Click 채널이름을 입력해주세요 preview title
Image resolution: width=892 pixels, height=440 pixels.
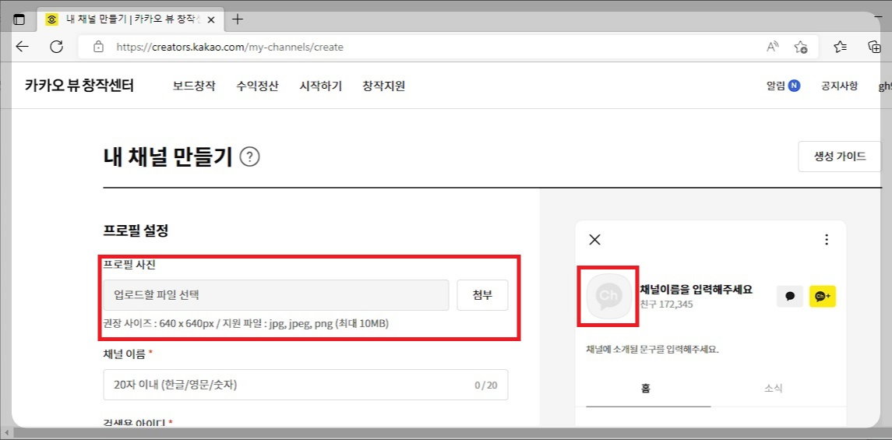[x=696, y=289]
